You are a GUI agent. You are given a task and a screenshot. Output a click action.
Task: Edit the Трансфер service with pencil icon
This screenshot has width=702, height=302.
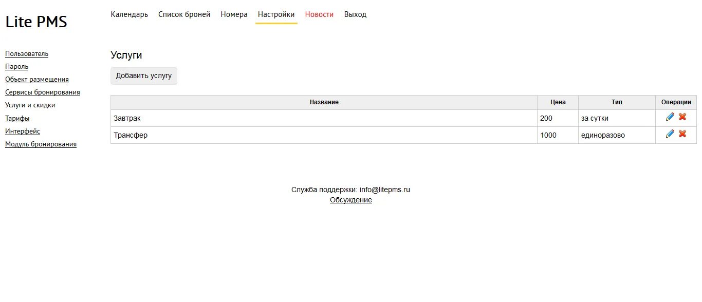[x=670, y=134]
